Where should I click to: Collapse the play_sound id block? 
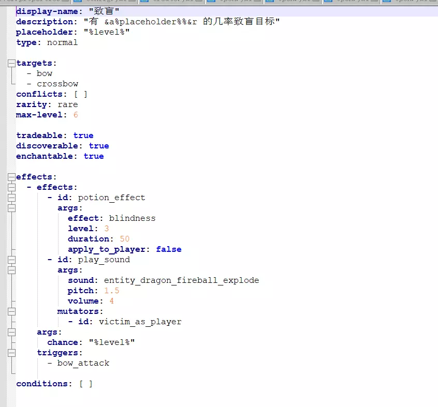[11, 260]
